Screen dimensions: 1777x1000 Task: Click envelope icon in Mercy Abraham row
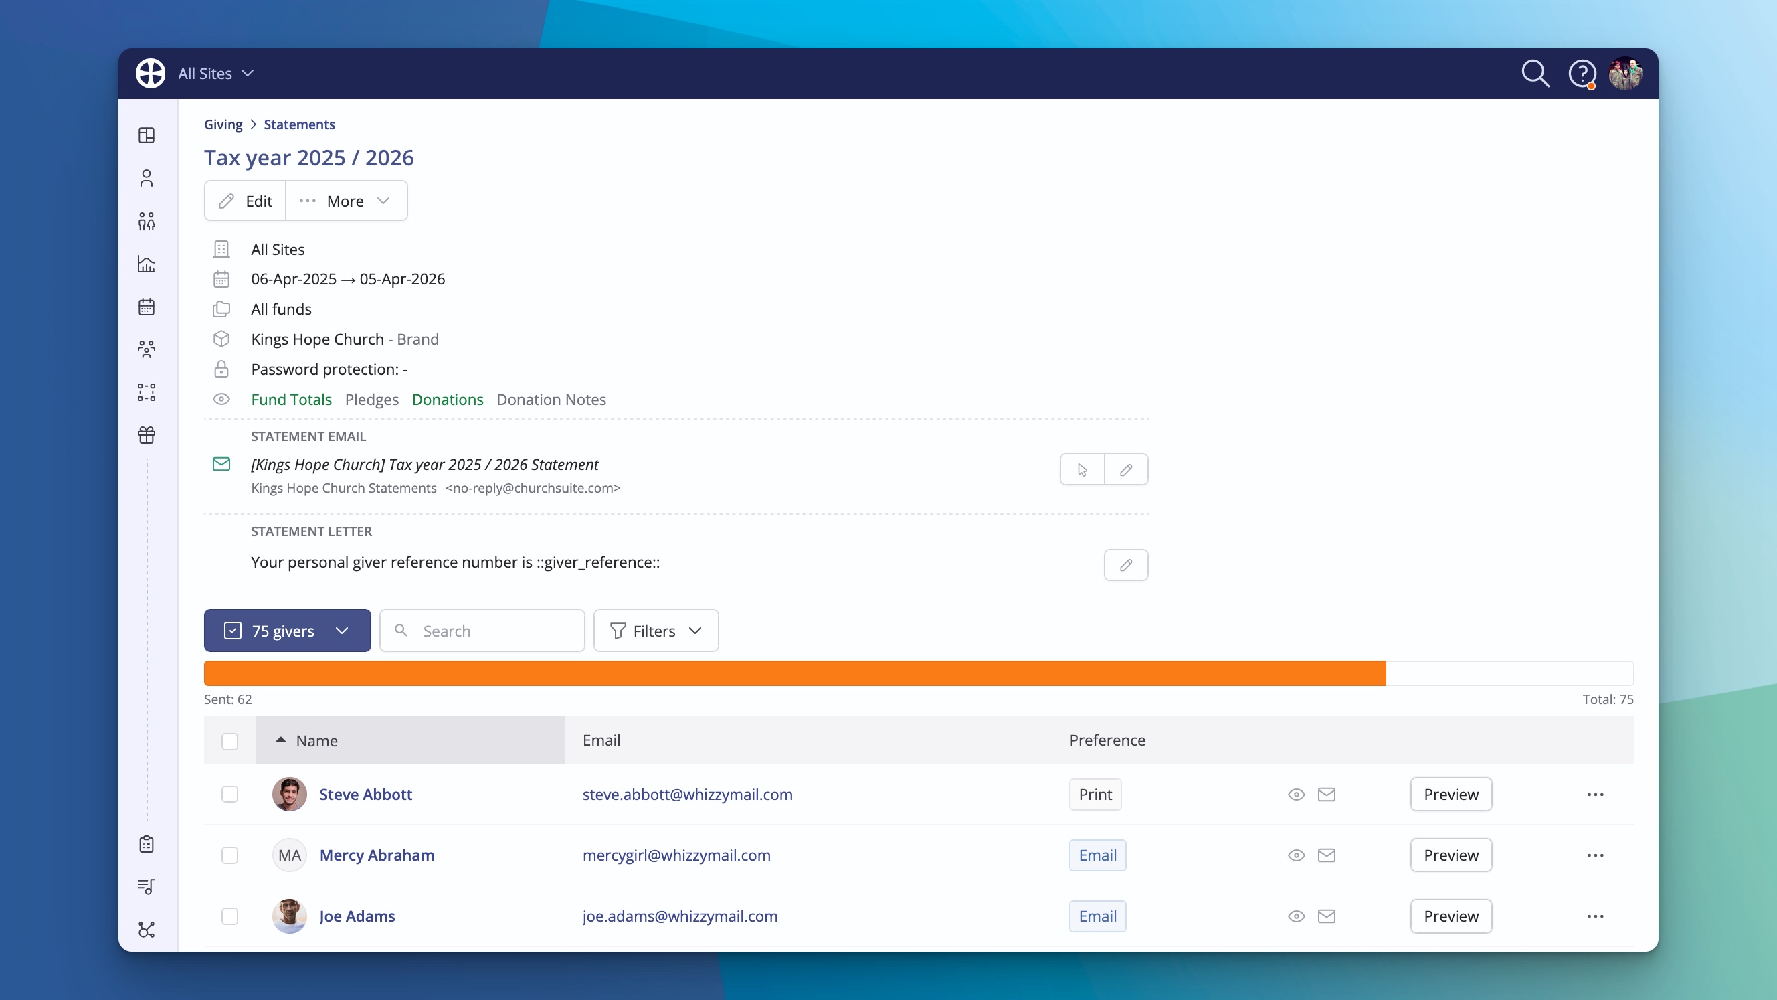tap(1326, 855)
